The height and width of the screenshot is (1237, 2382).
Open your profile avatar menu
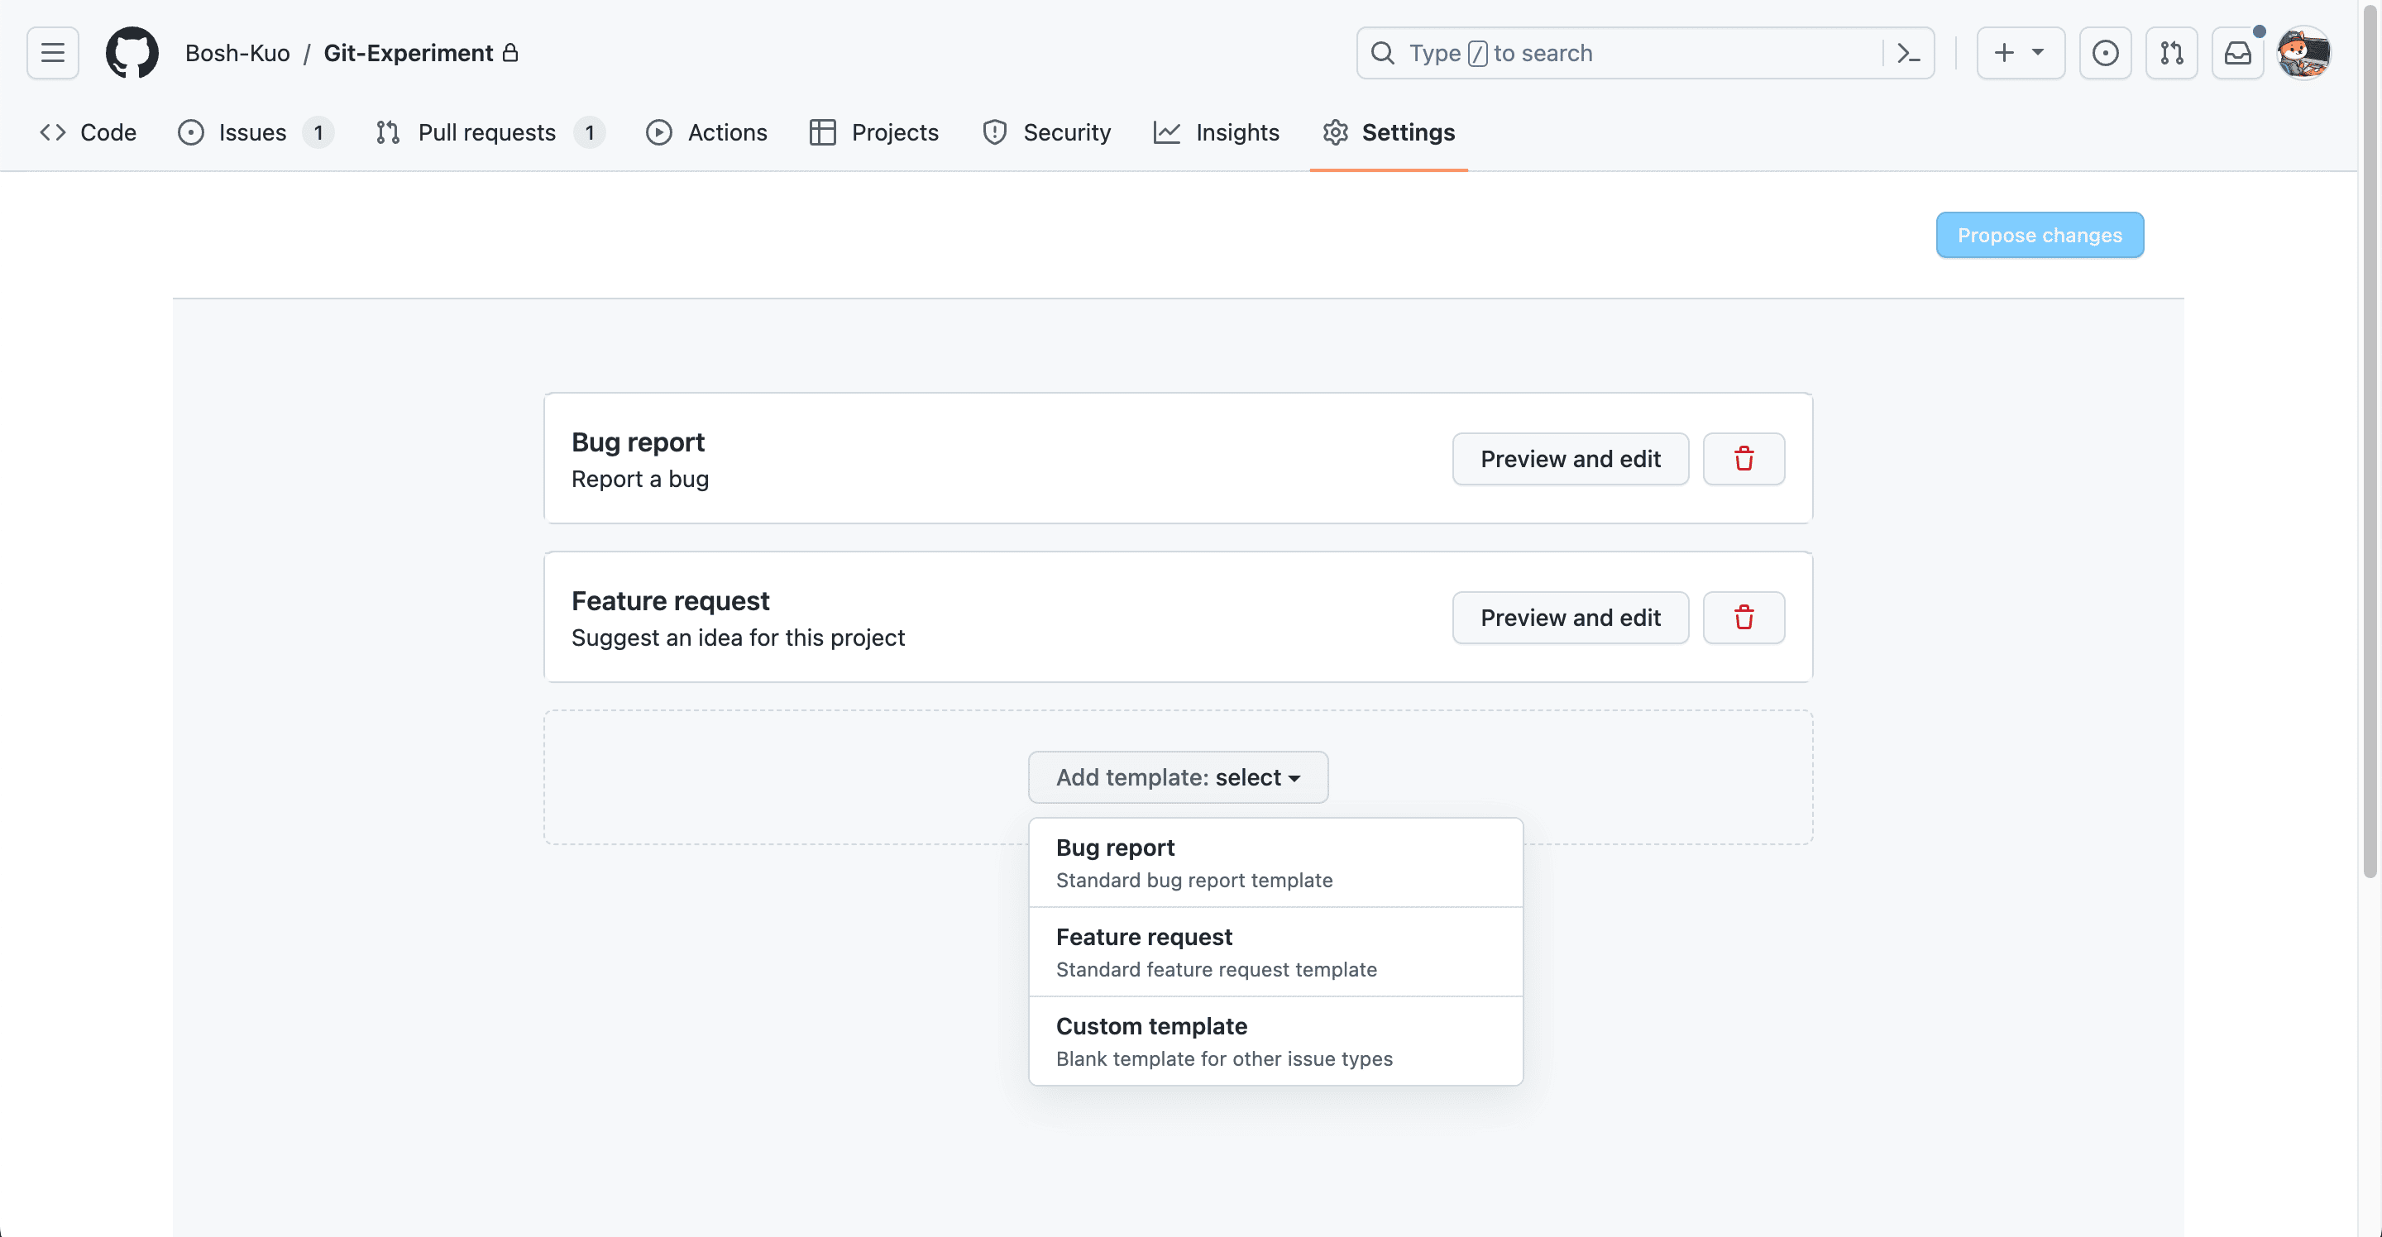(2304, 53)
